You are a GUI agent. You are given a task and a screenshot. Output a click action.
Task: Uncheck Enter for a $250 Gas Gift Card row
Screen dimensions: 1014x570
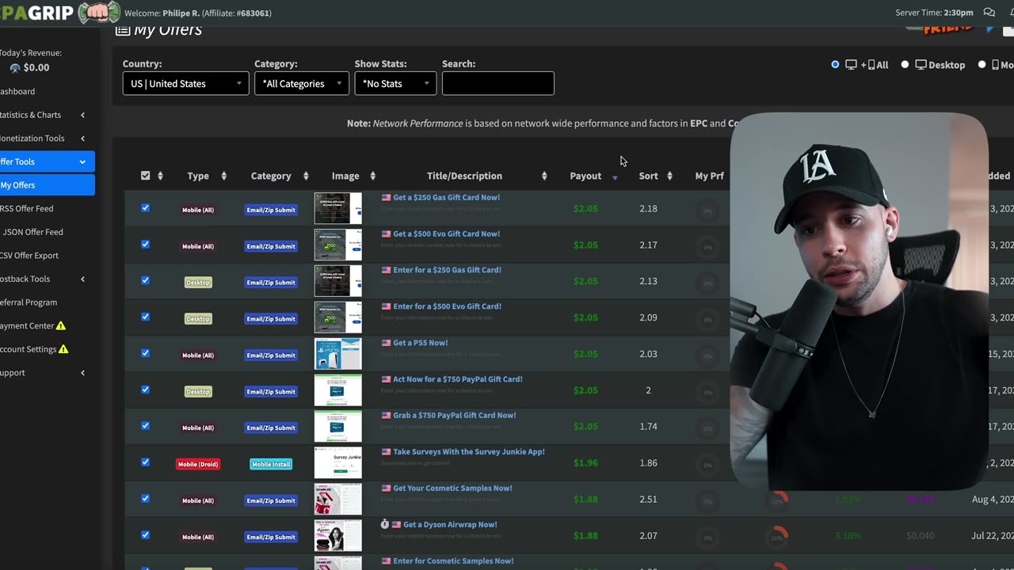point(145,280)
